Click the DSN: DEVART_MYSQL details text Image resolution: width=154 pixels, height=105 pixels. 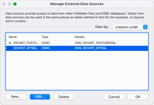91,48
